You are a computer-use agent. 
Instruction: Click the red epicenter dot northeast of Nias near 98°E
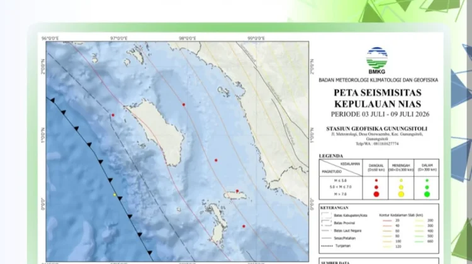click(x=184, y=104)
